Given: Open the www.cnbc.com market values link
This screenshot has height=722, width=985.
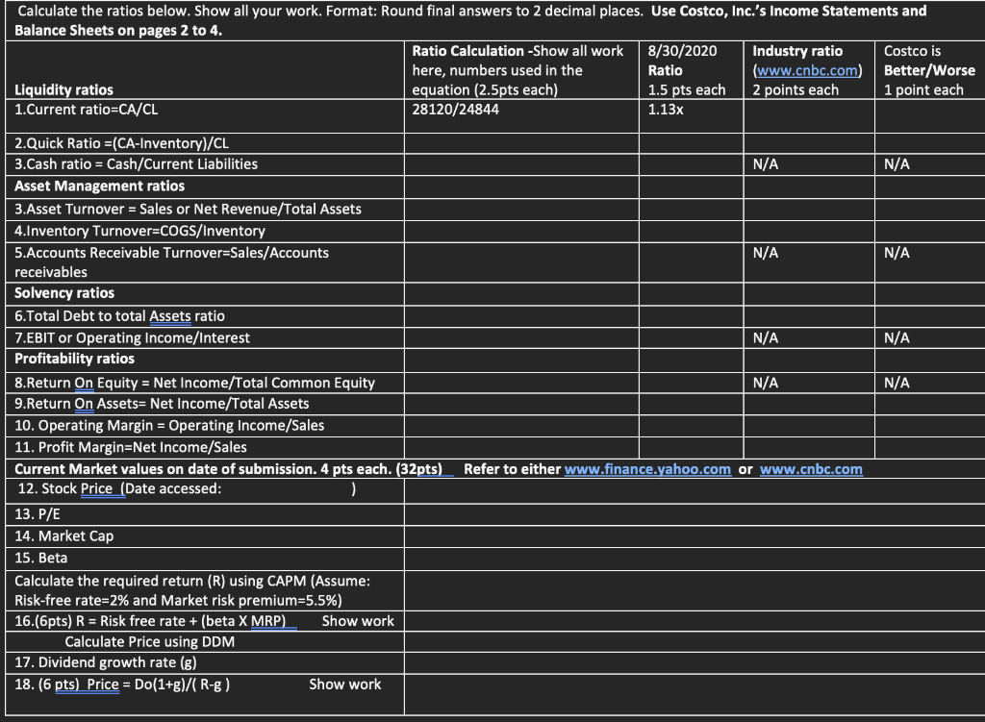Looking at the screenshot, I should pyautogui.click(x=813, y=469).
